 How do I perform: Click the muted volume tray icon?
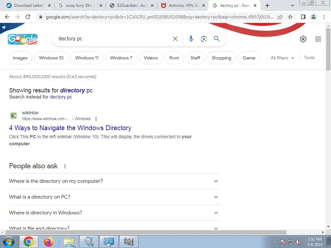coord(298,242)
